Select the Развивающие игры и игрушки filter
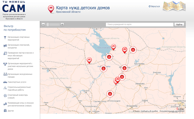Image resolution: width=194 pixels, height=119 pixels. click(21, 104)
